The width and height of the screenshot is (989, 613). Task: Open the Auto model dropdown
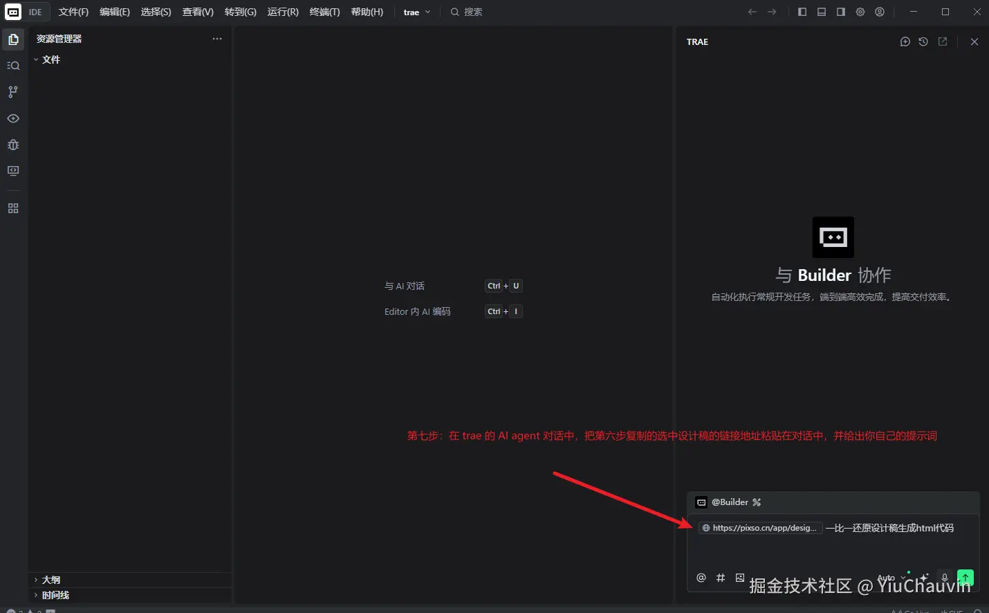(891, 578)
